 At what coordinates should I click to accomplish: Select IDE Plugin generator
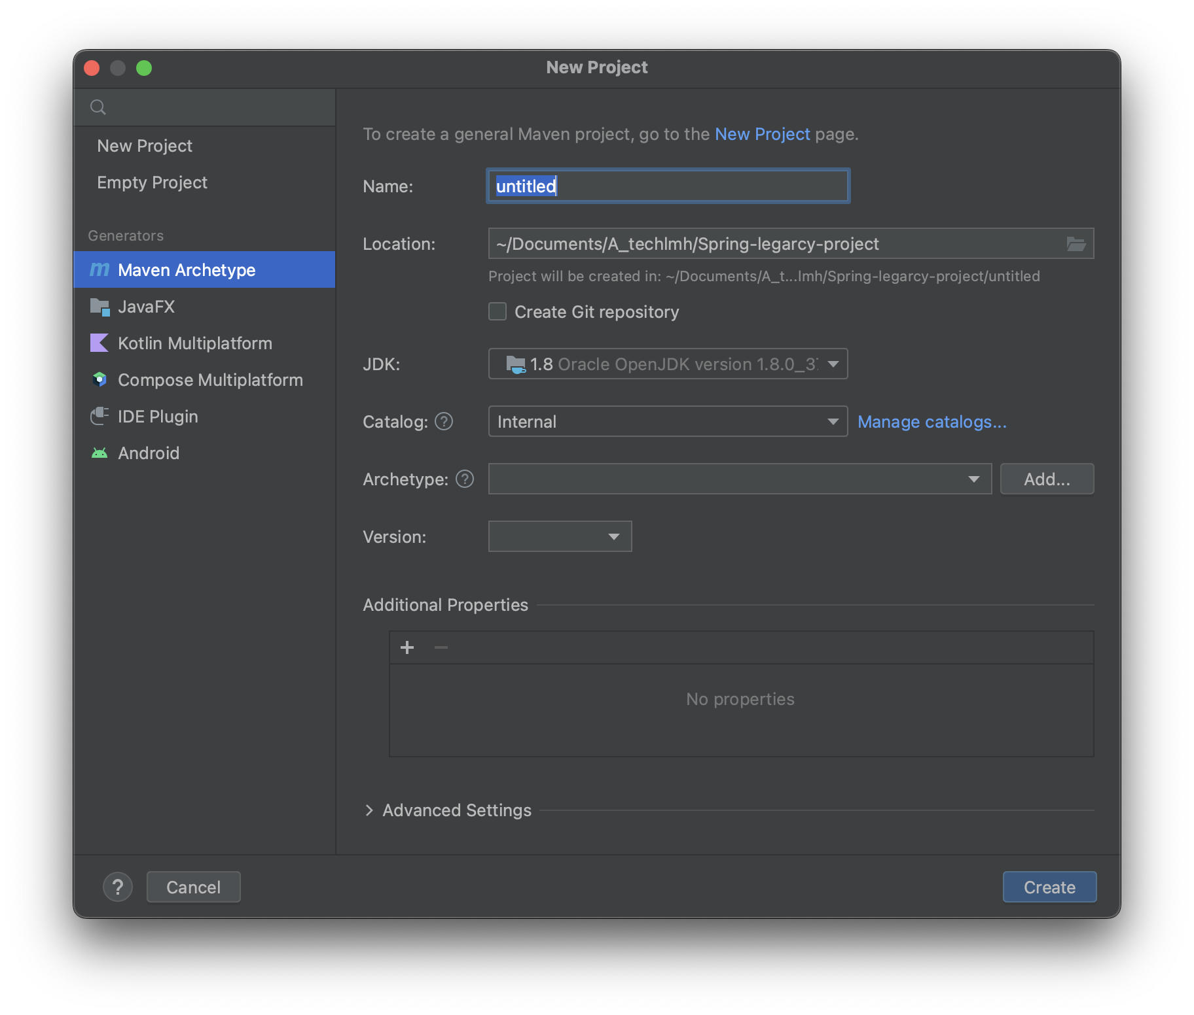pyautogui.click(x=204, y=416)
